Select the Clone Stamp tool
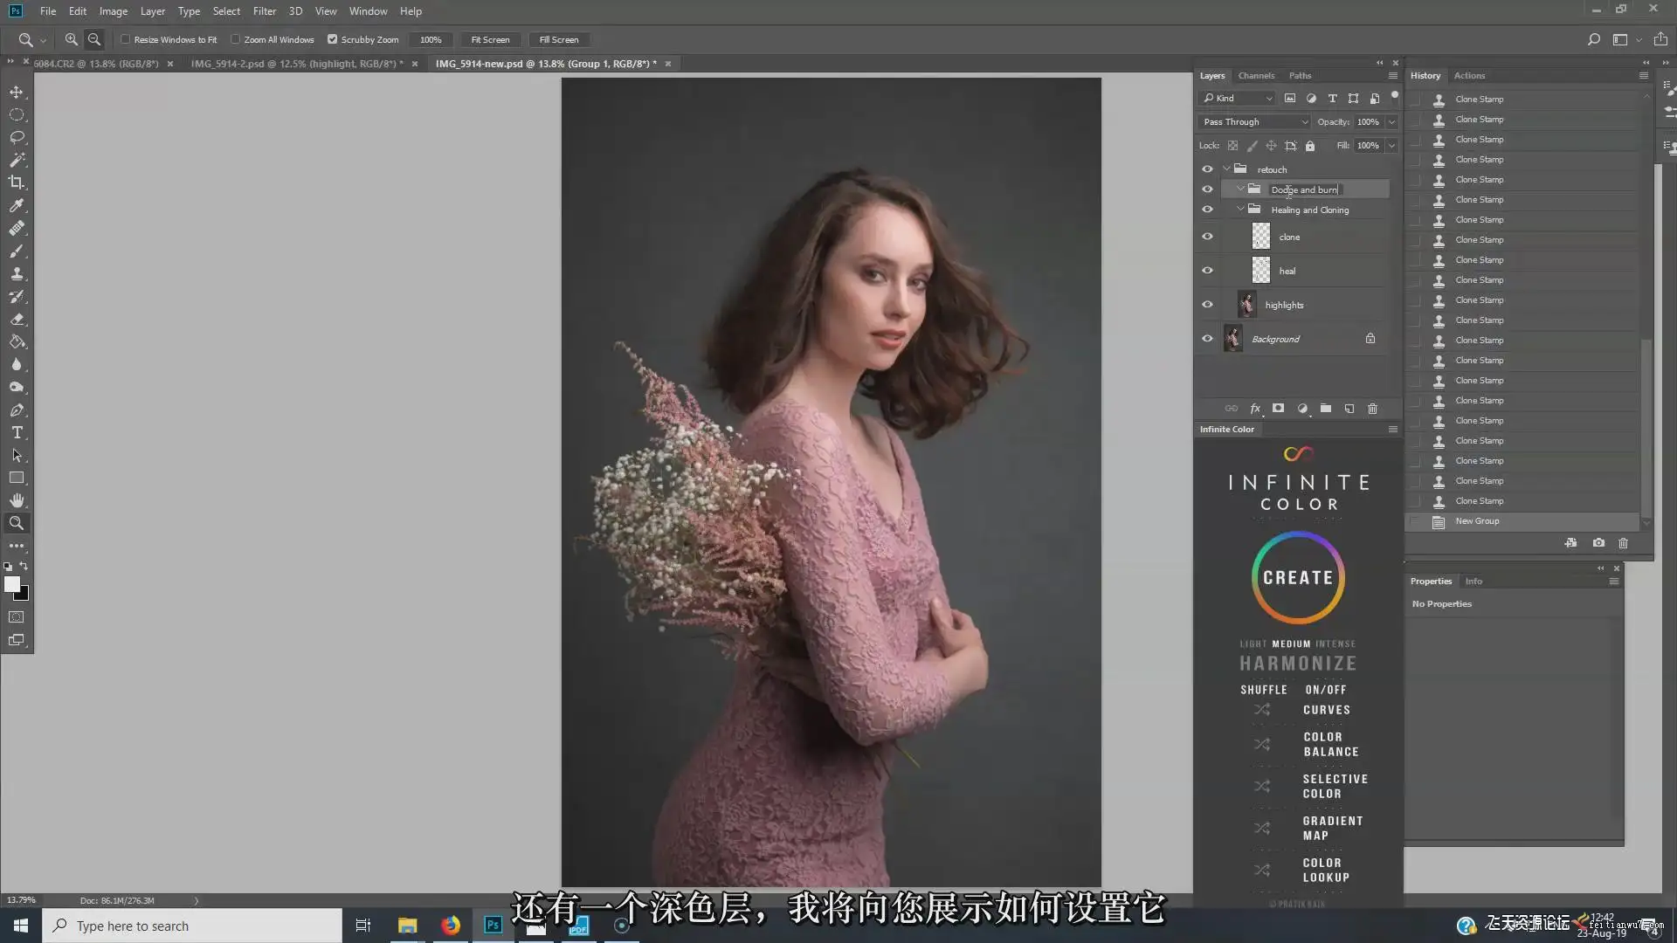The height and width of the screenshot is (943, 1677). coord(17,273)
